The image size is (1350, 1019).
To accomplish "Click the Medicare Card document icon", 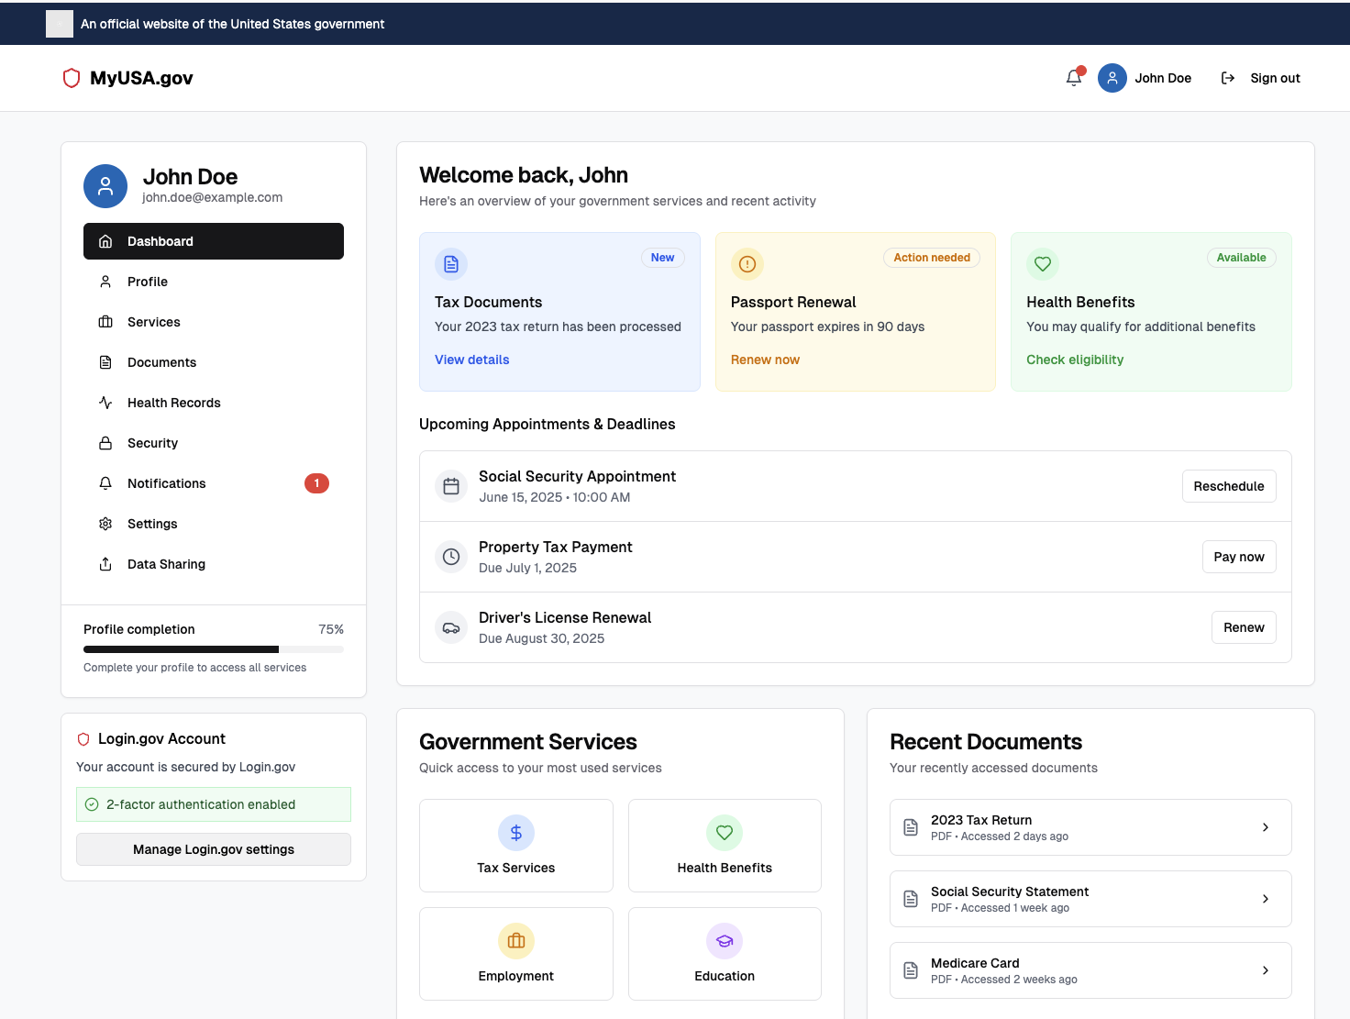I will click(911, 970).
